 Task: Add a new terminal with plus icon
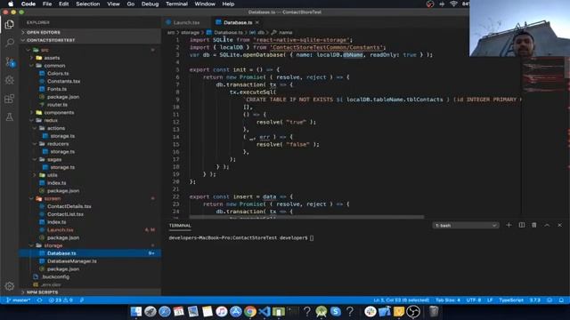coord(509,225)
